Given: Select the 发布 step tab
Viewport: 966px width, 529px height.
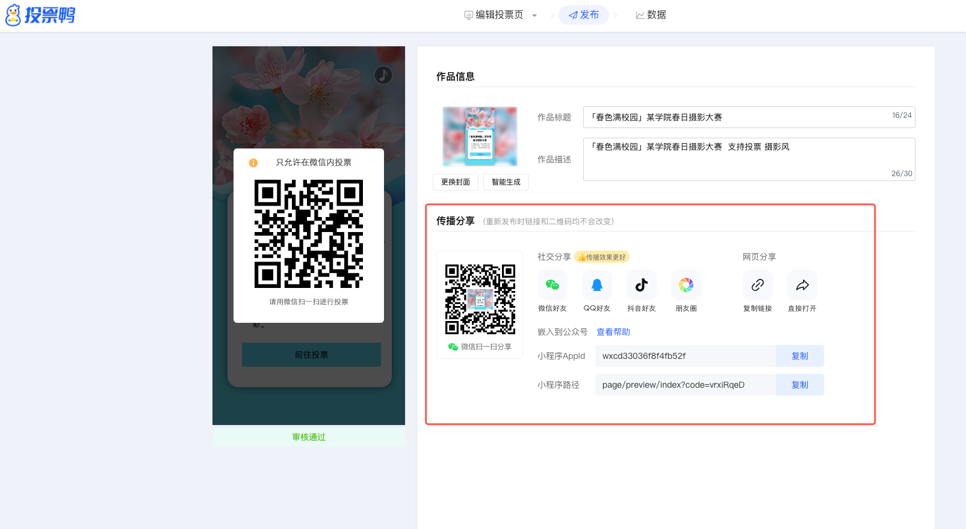Looking at the screenshot, I should coord(583,15).
